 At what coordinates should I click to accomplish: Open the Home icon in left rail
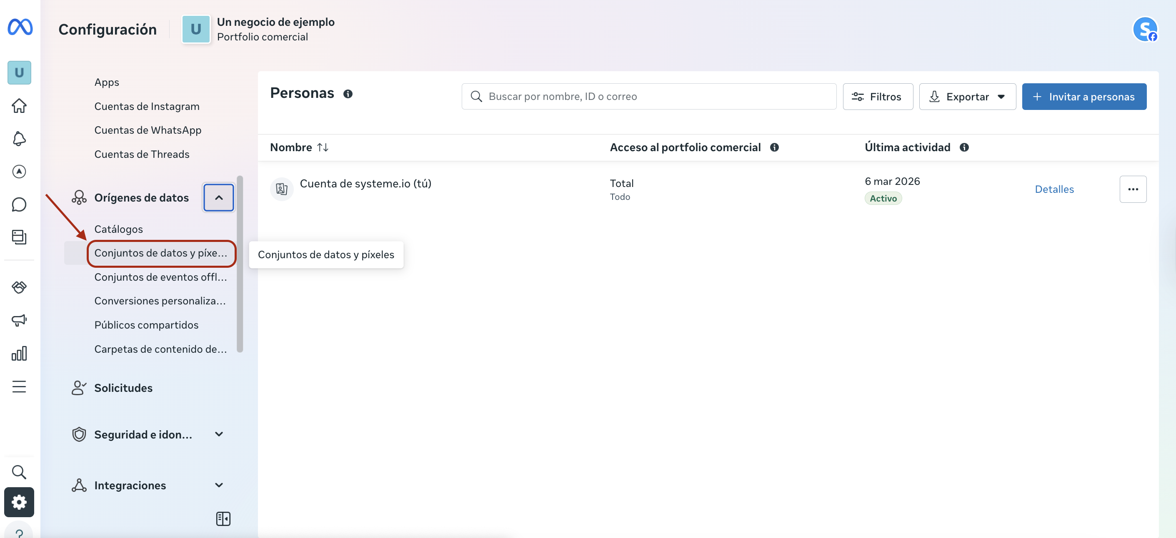(19, 106)
